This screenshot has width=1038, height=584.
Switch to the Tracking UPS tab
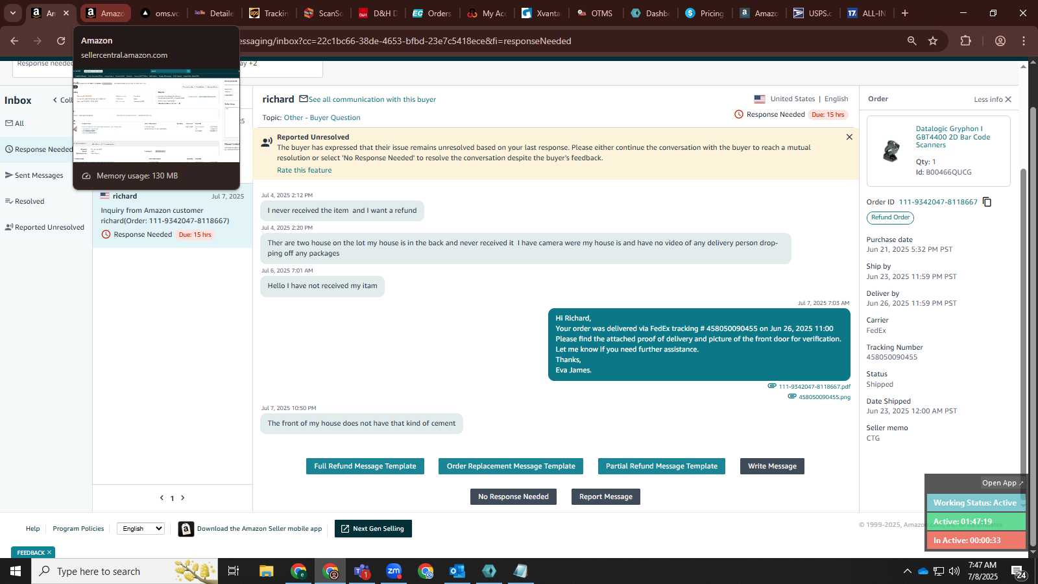pos(270,13)
